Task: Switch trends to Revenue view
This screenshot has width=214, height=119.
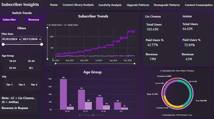Action: (34, 20)
